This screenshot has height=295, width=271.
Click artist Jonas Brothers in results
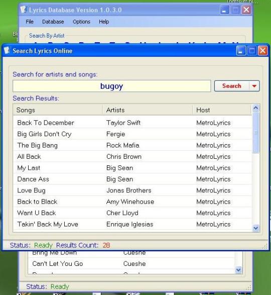(129, 190)
